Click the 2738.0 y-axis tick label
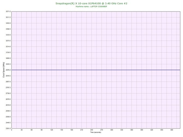The height and width of the screenshot is (137, 183). (x=8, y=93)
